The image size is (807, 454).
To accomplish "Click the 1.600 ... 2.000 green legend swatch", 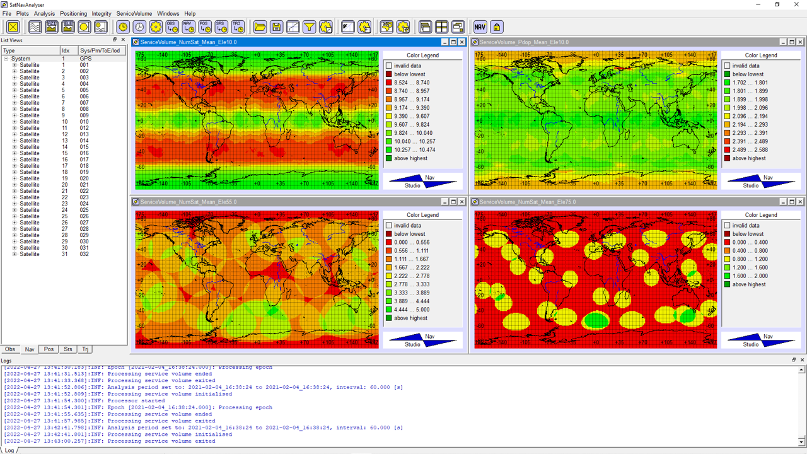I will pyautogui.click(x=727, y=276).
